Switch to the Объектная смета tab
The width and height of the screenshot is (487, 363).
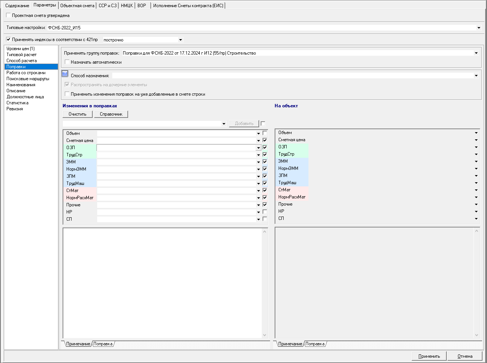pyautogui.click(x=77, y=6)
